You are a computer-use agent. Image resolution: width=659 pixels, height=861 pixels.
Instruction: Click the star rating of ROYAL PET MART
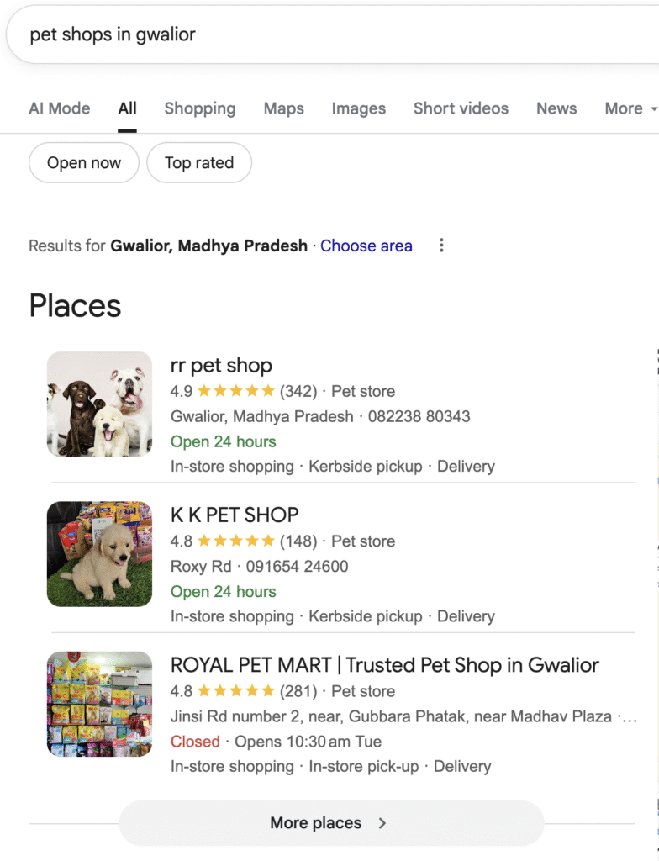click(235, 691)
